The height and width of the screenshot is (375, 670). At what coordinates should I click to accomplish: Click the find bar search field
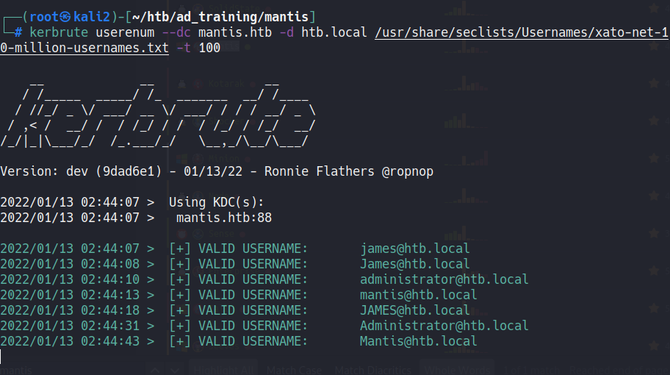tap(73, 370)
